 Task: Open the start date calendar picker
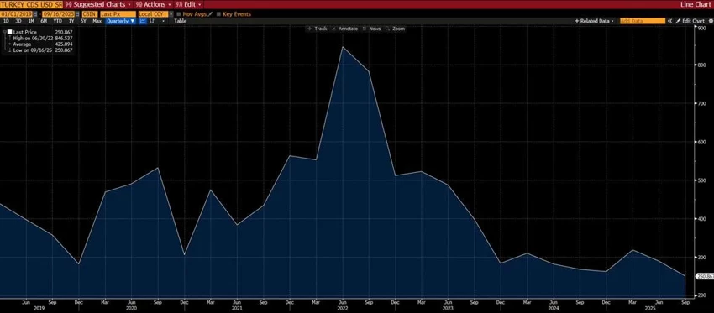click(35, 14)
